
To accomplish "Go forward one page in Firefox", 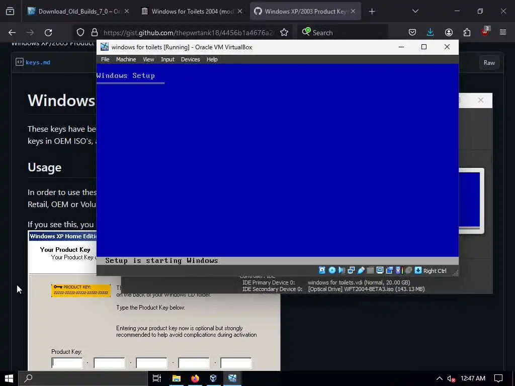I will pos(30,33).
